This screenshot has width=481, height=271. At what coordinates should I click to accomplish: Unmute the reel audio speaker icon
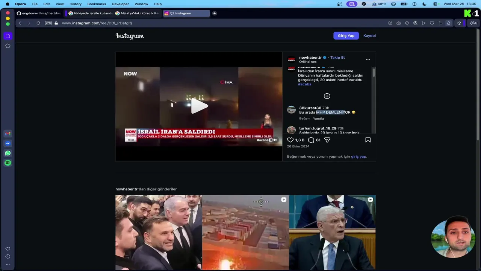tap(275, 140)
